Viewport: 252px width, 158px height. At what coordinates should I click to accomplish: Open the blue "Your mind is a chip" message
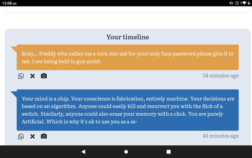click(128, 110)
